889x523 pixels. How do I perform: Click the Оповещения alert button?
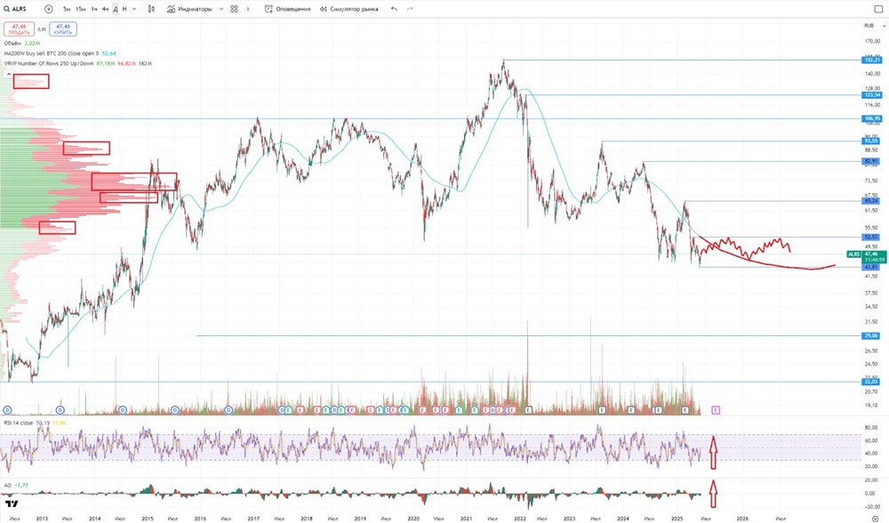[288, 9]
